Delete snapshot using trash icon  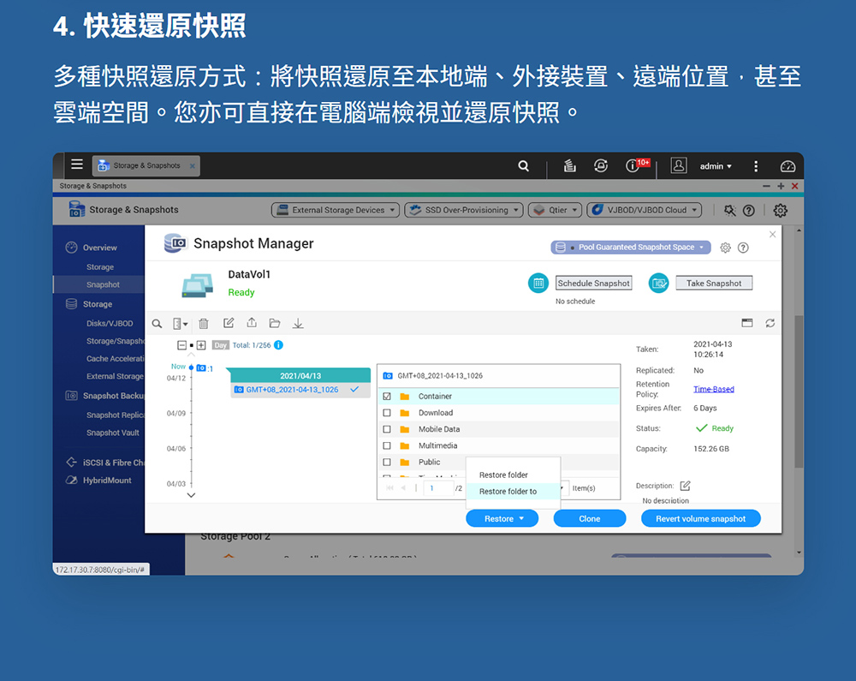click(x=204, y=324)
